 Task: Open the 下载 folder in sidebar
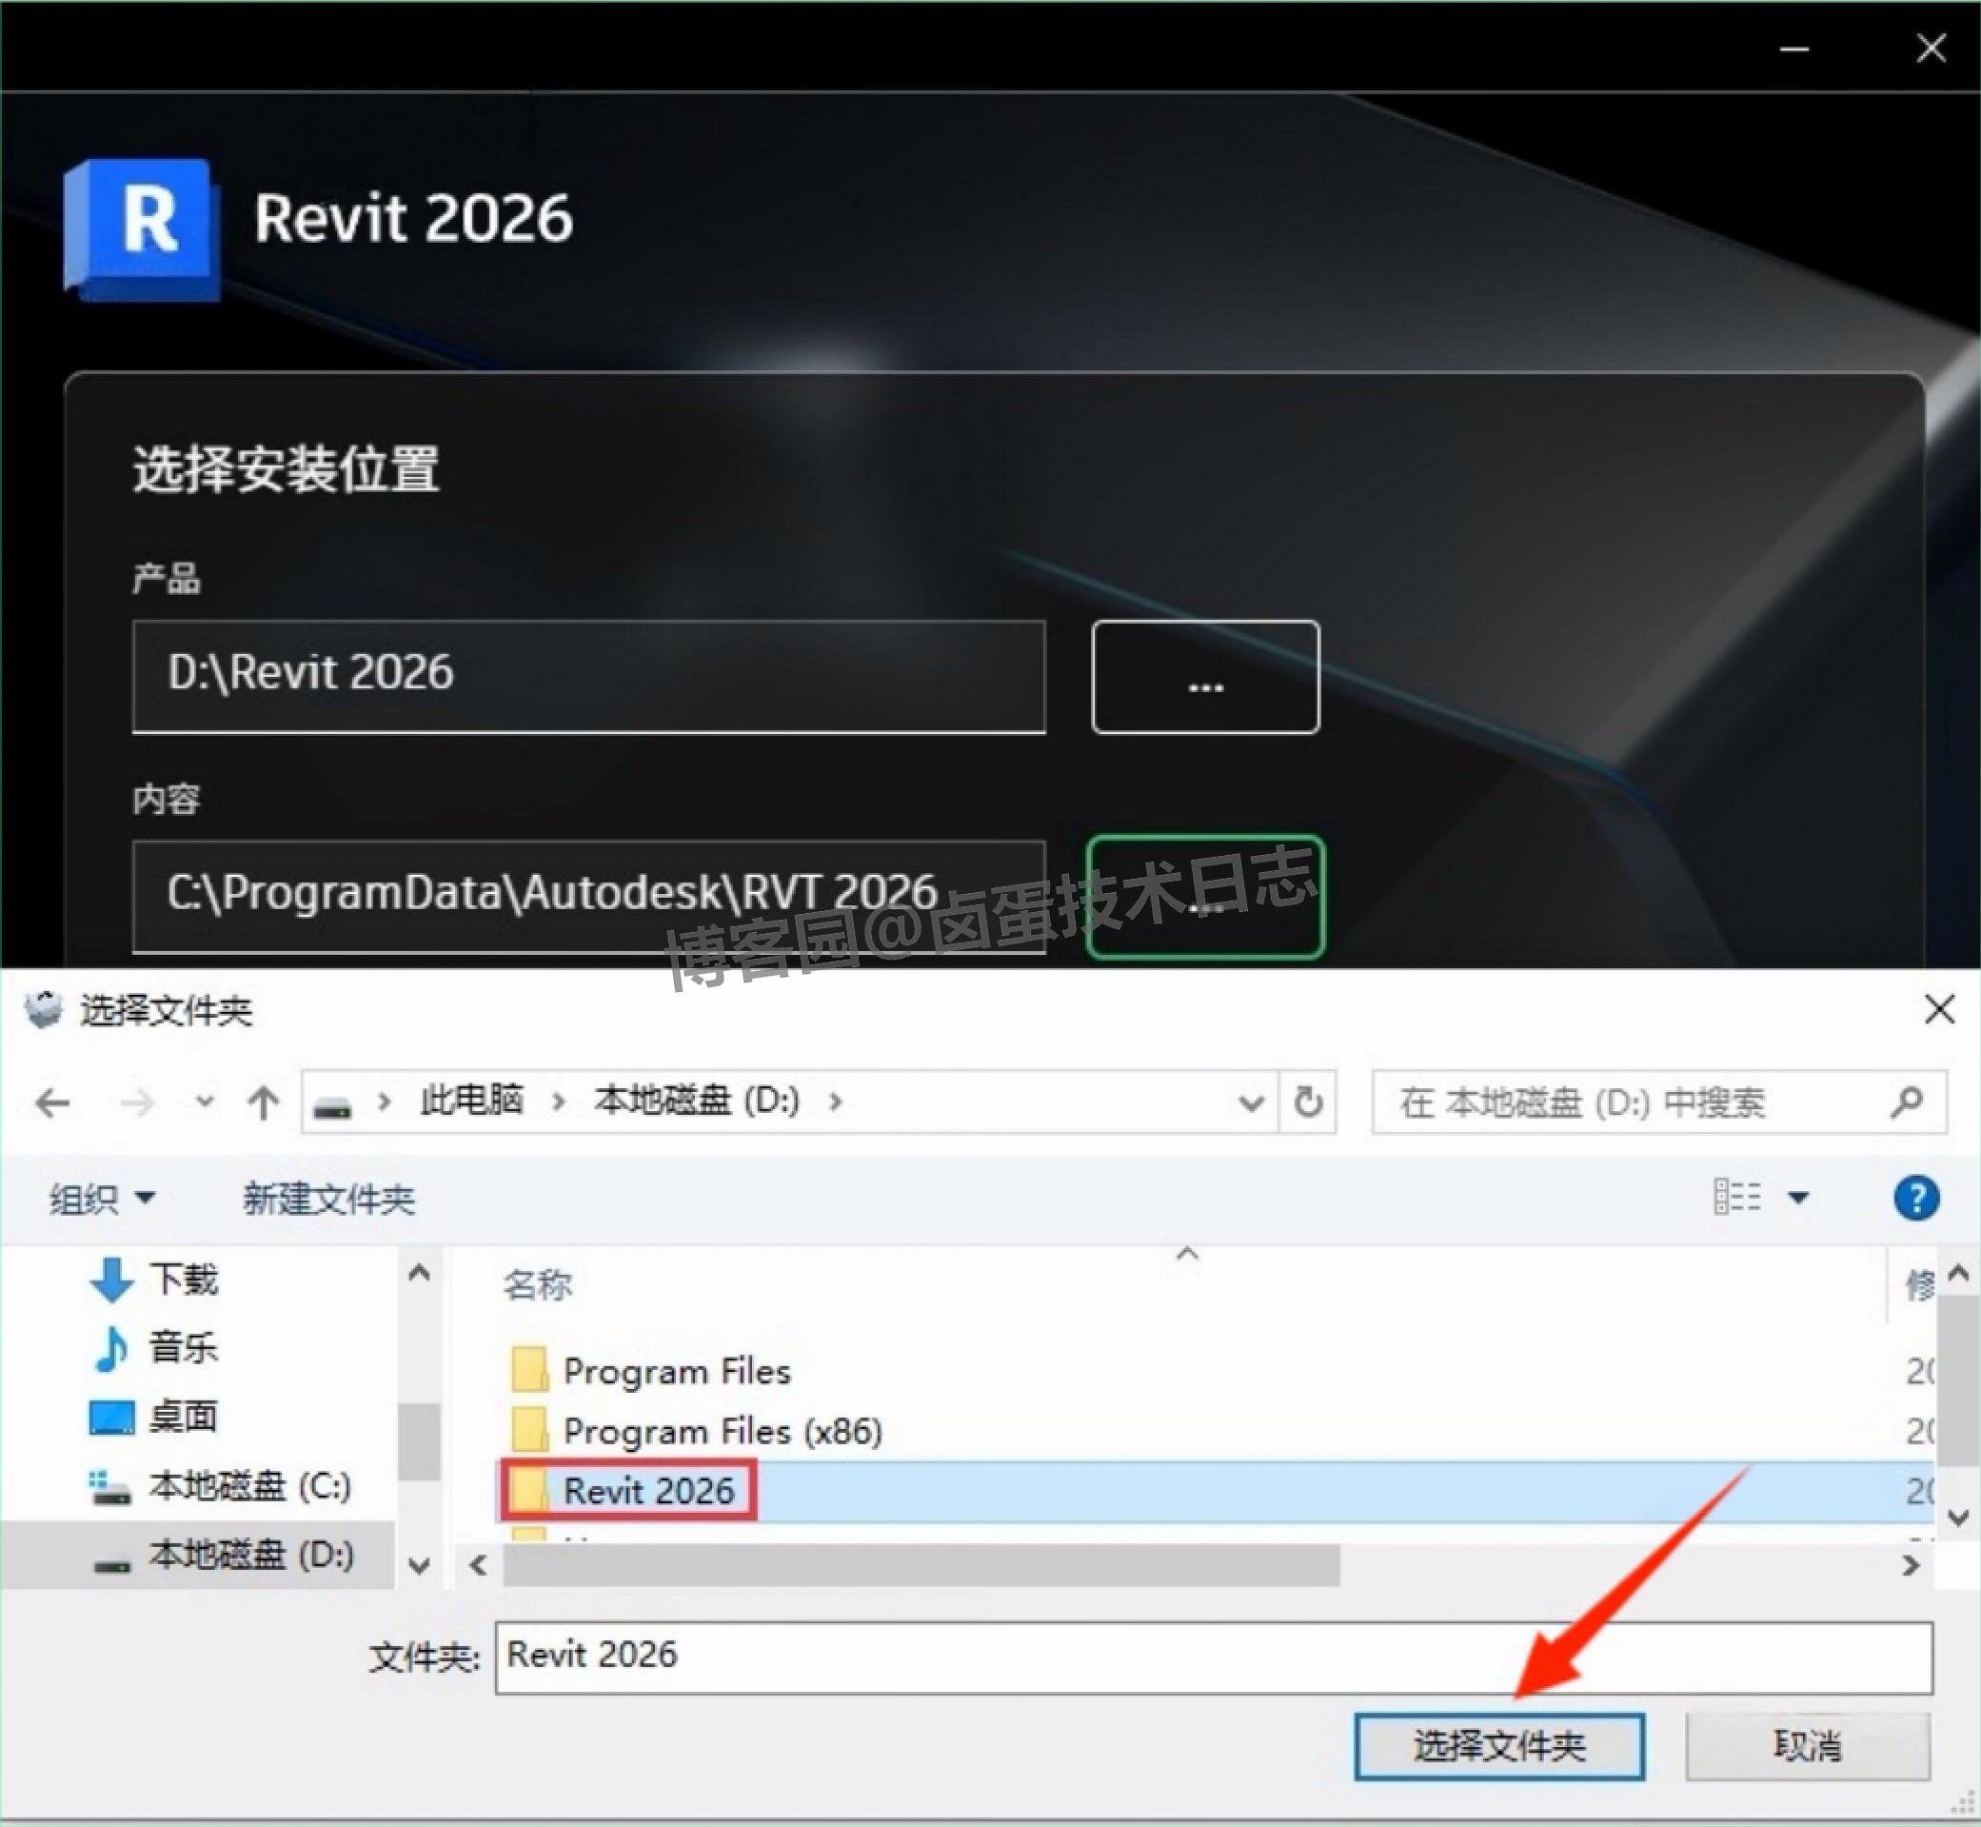click(183, 1279)
